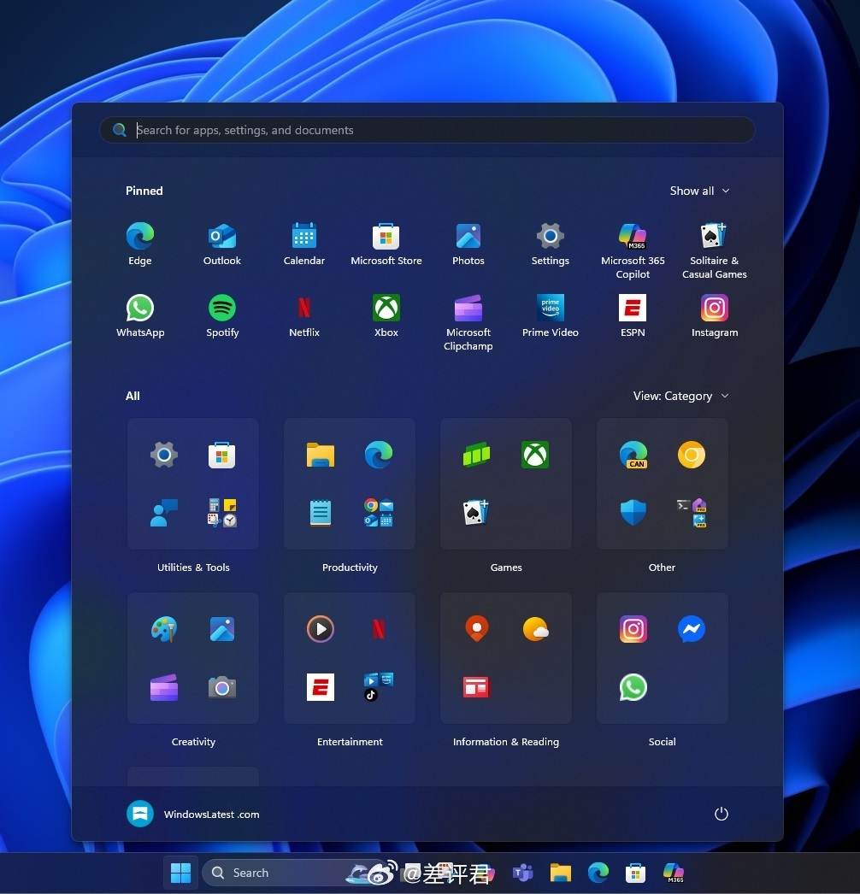Open Edge from the taskbar
This screenshot has height=894, width=860.
point(598,873)
